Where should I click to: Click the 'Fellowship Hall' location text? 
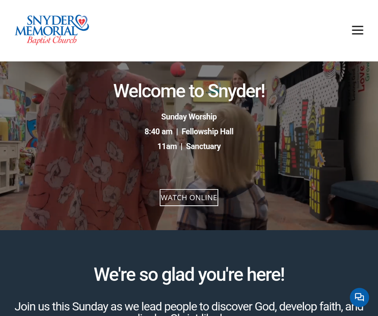(208, 132)
